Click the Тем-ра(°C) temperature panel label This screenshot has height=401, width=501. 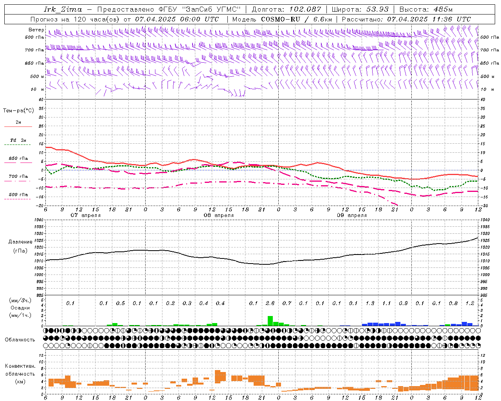(x=18, y=111)
